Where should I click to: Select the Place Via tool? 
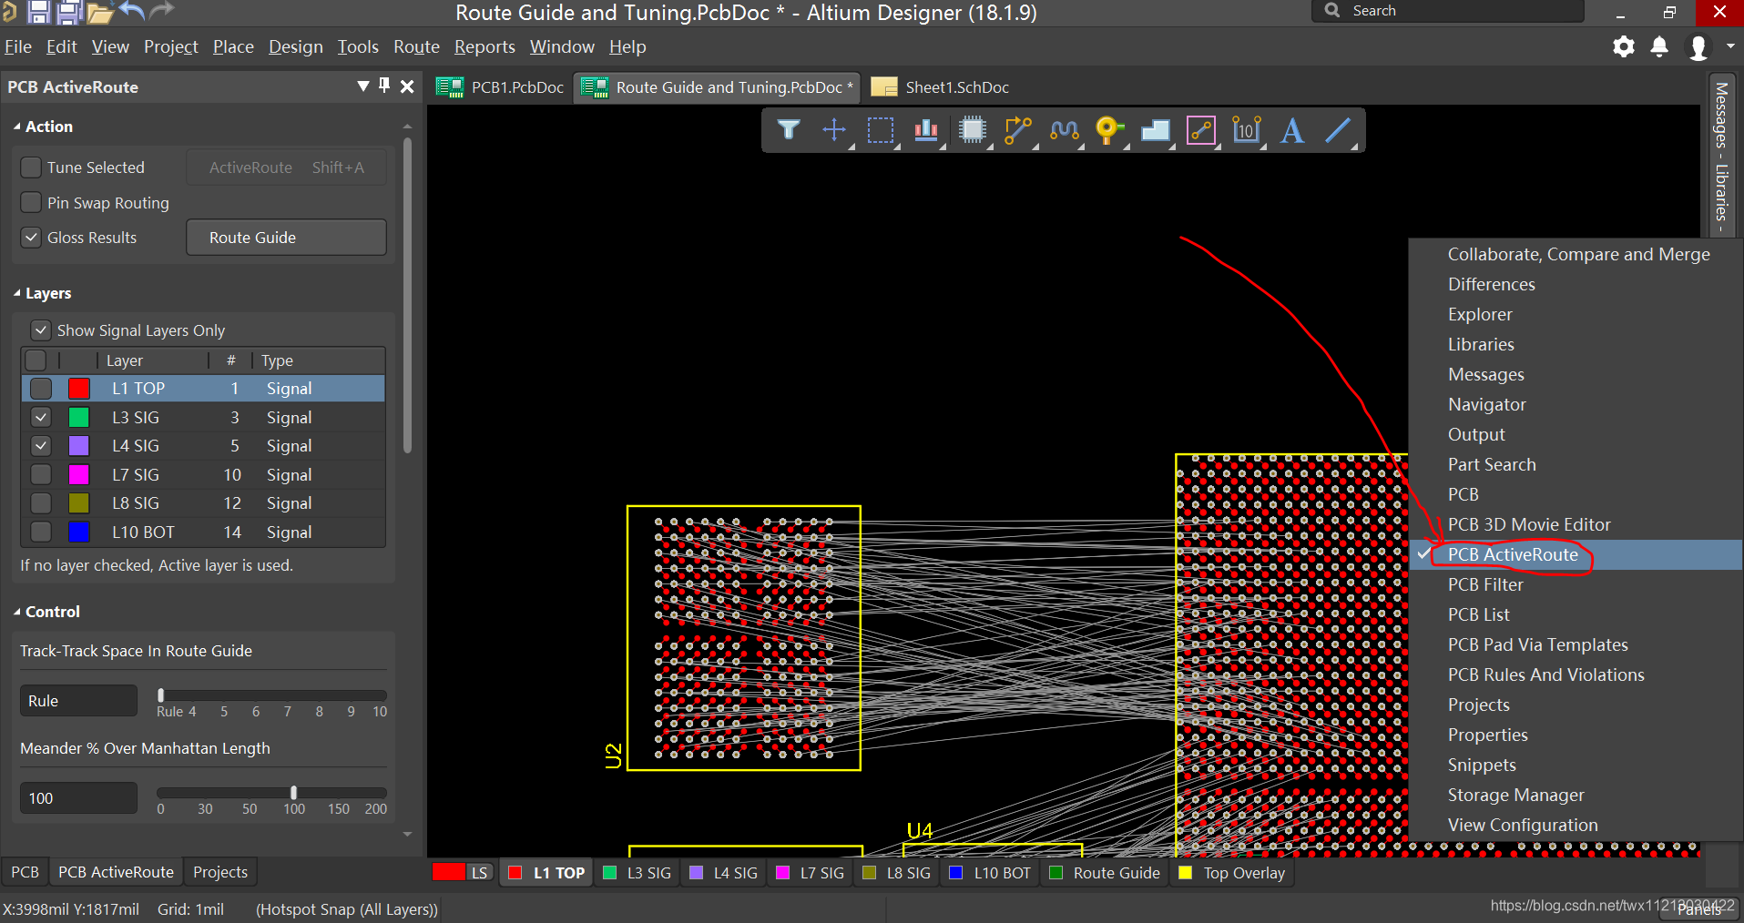[x=1108, y=130]
